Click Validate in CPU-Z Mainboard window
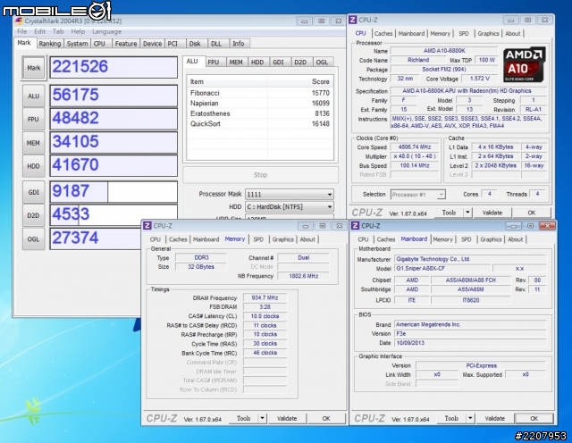572x443 pixels. tap(494, 418)
